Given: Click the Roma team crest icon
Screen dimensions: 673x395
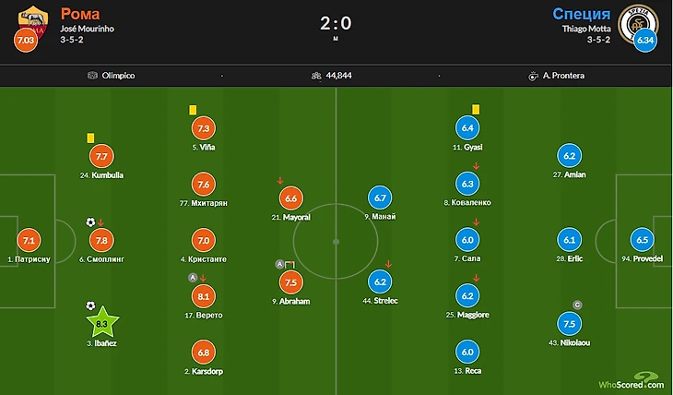Looking at the screenshot, I should click(33, 20).
